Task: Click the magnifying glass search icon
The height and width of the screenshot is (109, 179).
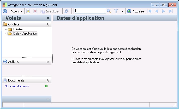Action: (x=109, y=11)
